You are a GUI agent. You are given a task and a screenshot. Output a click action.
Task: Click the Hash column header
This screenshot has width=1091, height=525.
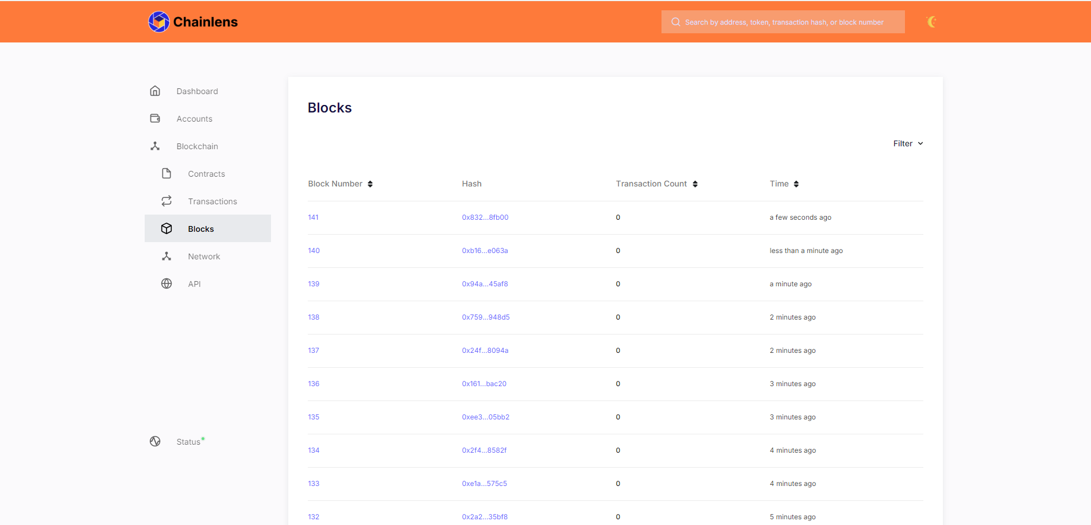tap(471, 184)
